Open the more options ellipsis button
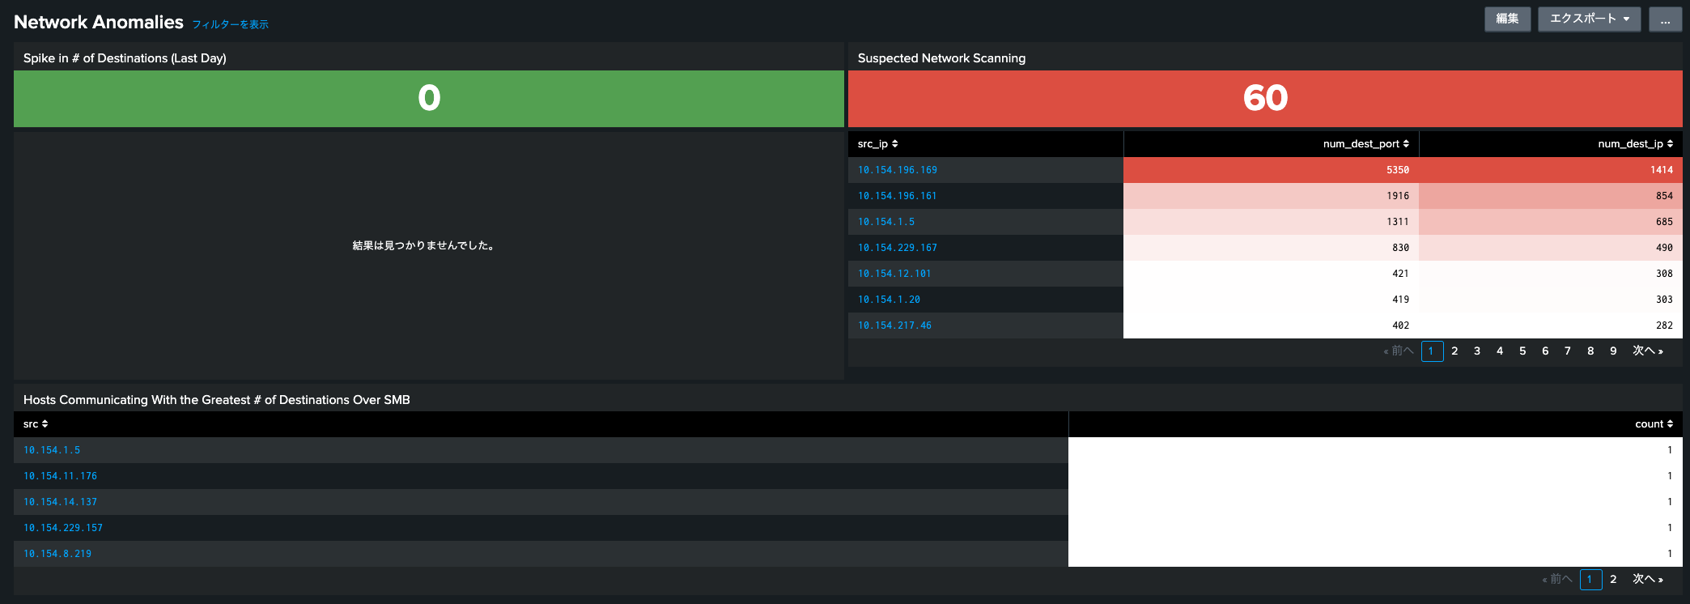Image resolution: width=1690 pixels, height=604 pixels. pos(1665,19)
